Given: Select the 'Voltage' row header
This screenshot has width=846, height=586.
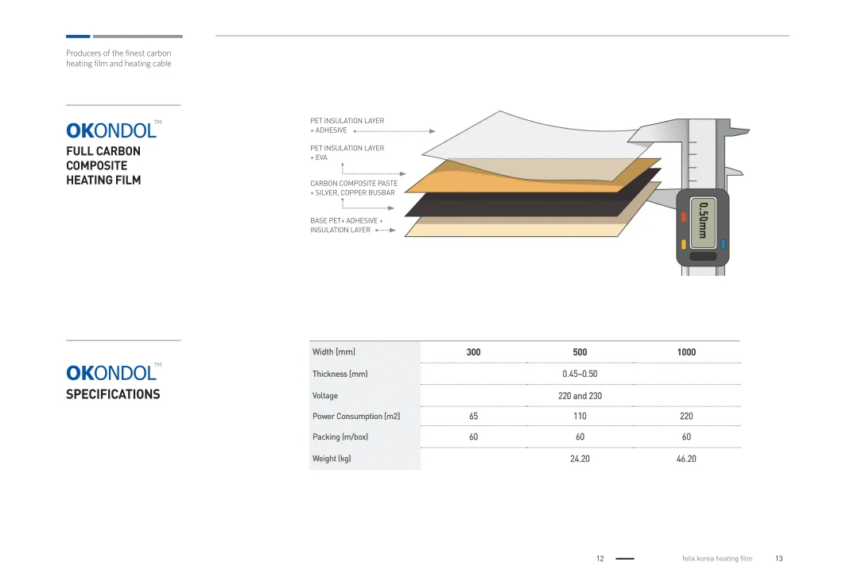Looking at the screenshot, I should click(x=324, y=395).
